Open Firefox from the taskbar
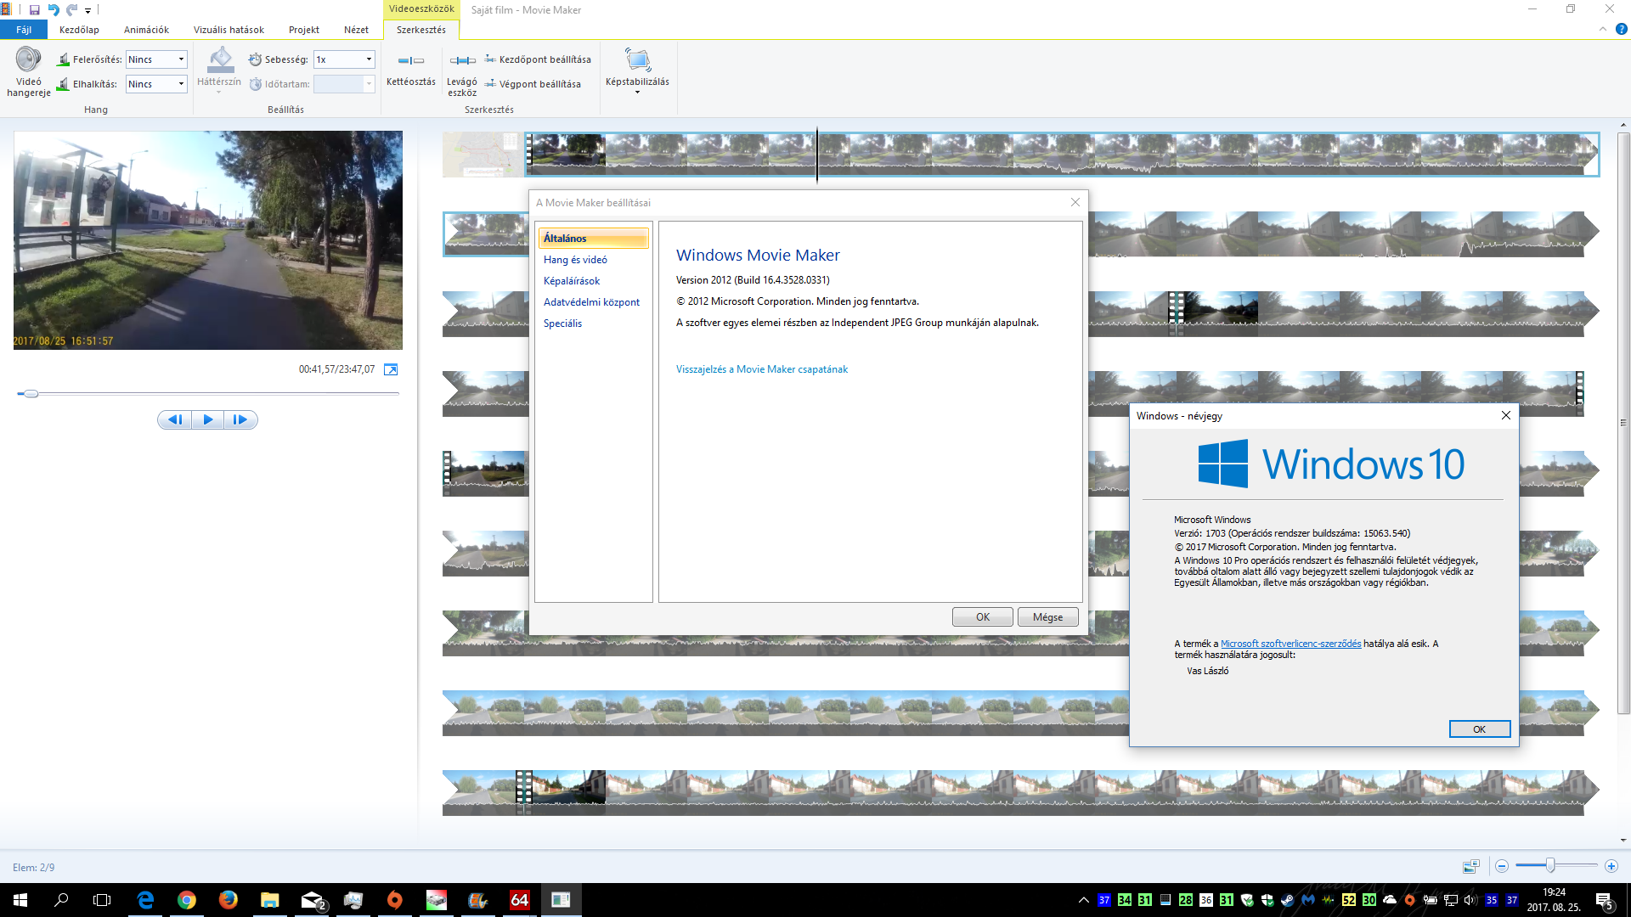 click(228, 900)
